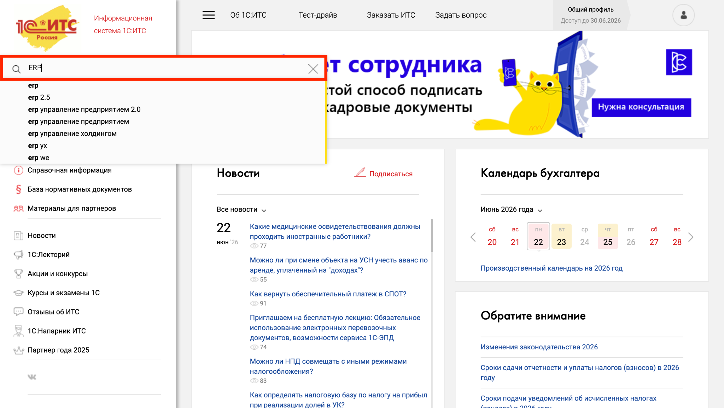This screenshot has height=408, width=724.
Task: Open news about налоговую базу при реализации долей
Action: [x=338, y=400]
